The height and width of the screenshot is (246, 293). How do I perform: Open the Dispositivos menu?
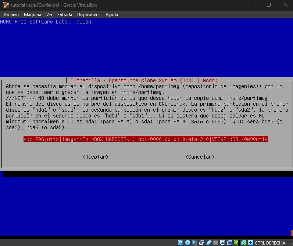(x=89, y=15)
